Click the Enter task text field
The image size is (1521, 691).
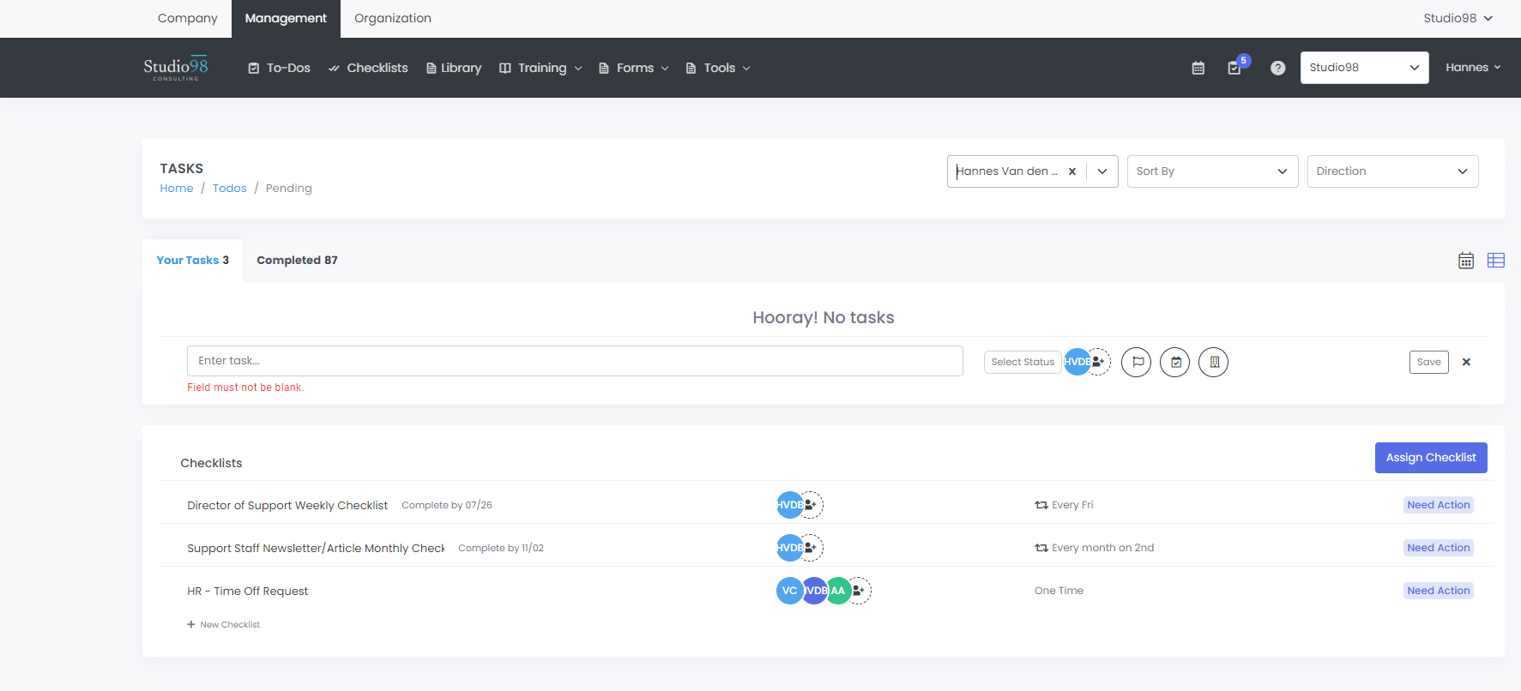pyautogui.click(x=574, y=361)
